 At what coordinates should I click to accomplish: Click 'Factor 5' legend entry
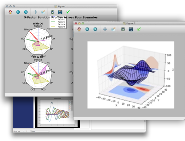point(61,27)
